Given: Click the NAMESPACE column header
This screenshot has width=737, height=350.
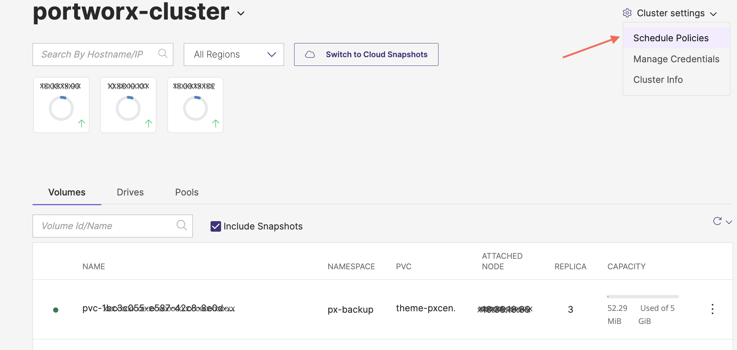Looking at the screenshot, I should click(351, 267).
